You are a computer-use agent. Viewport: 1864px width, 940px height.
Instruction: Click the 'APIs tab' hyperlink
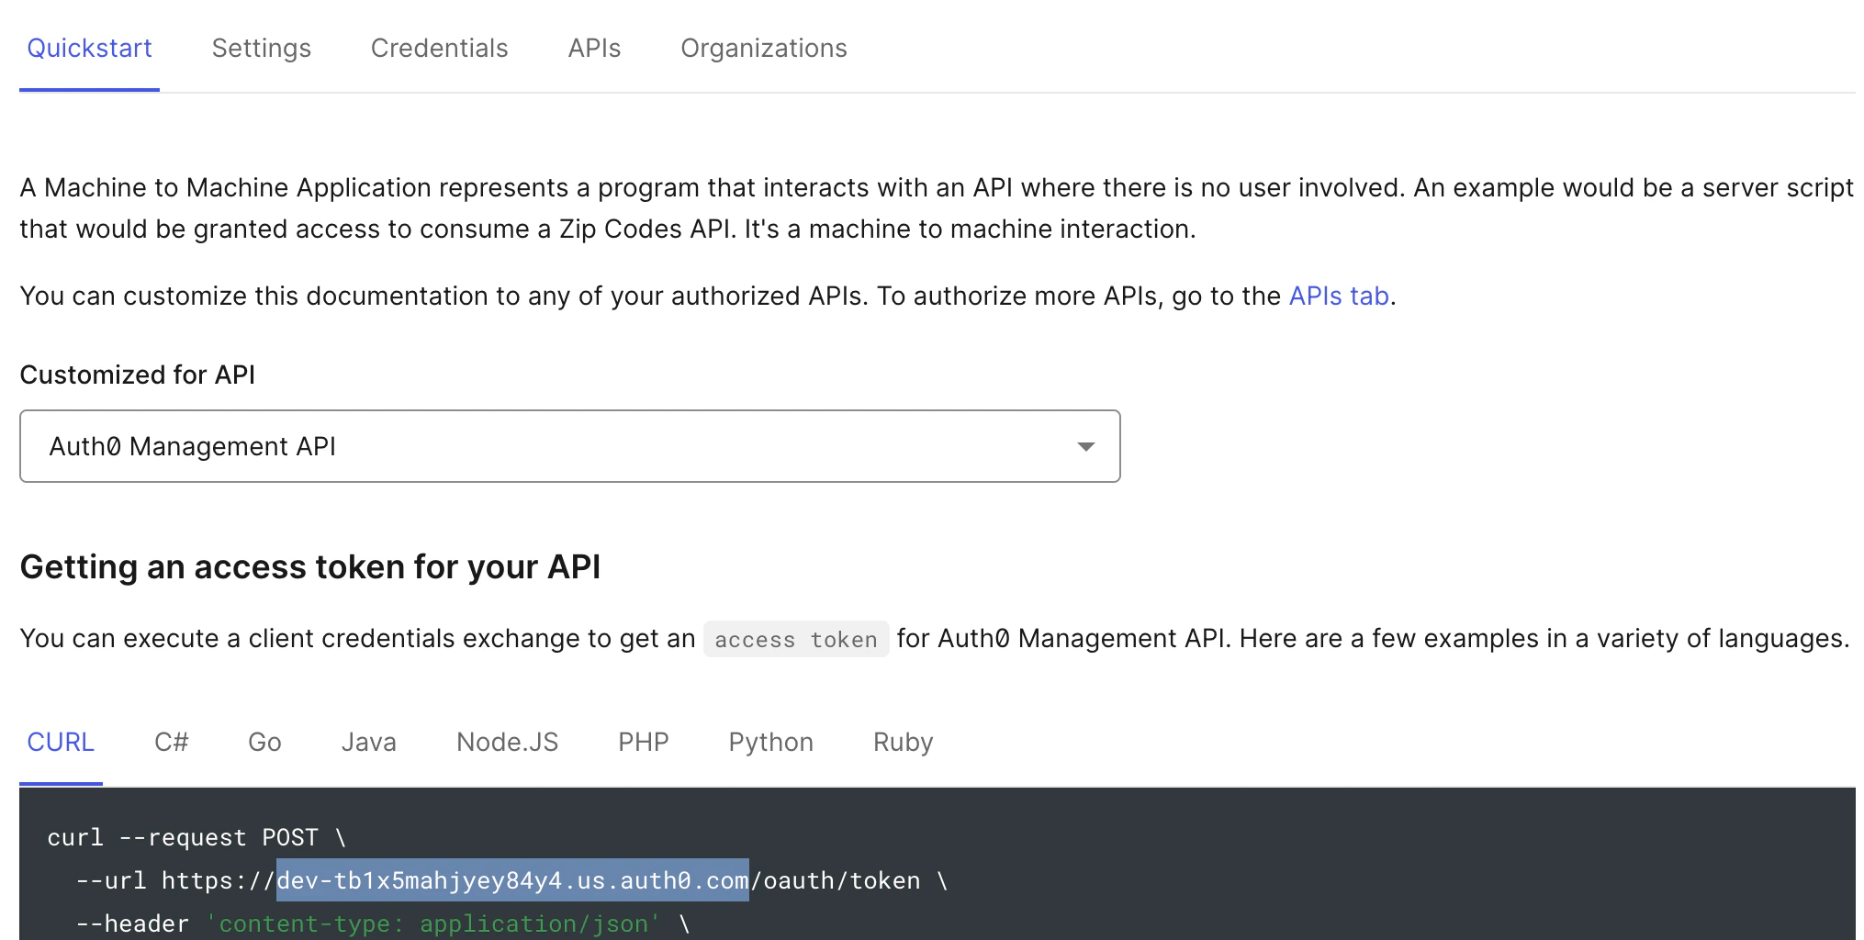point(1338,297)
